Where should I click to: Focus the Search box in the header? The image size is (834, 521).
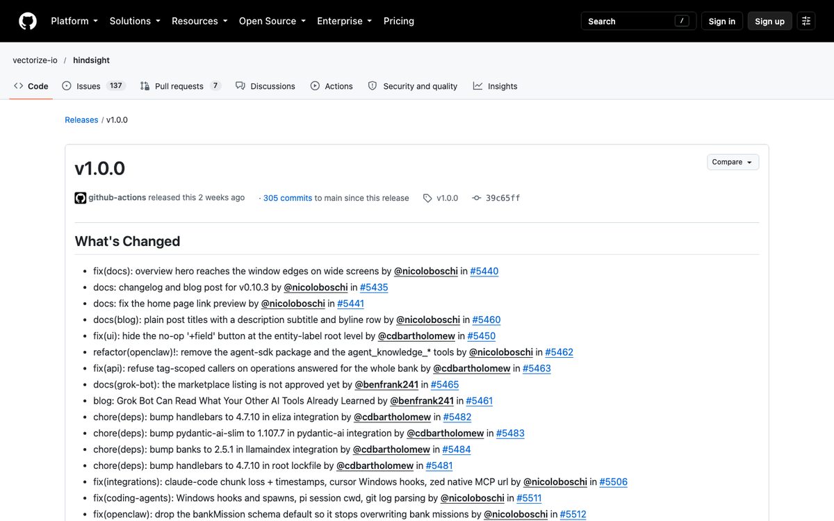tap(638, 21)
